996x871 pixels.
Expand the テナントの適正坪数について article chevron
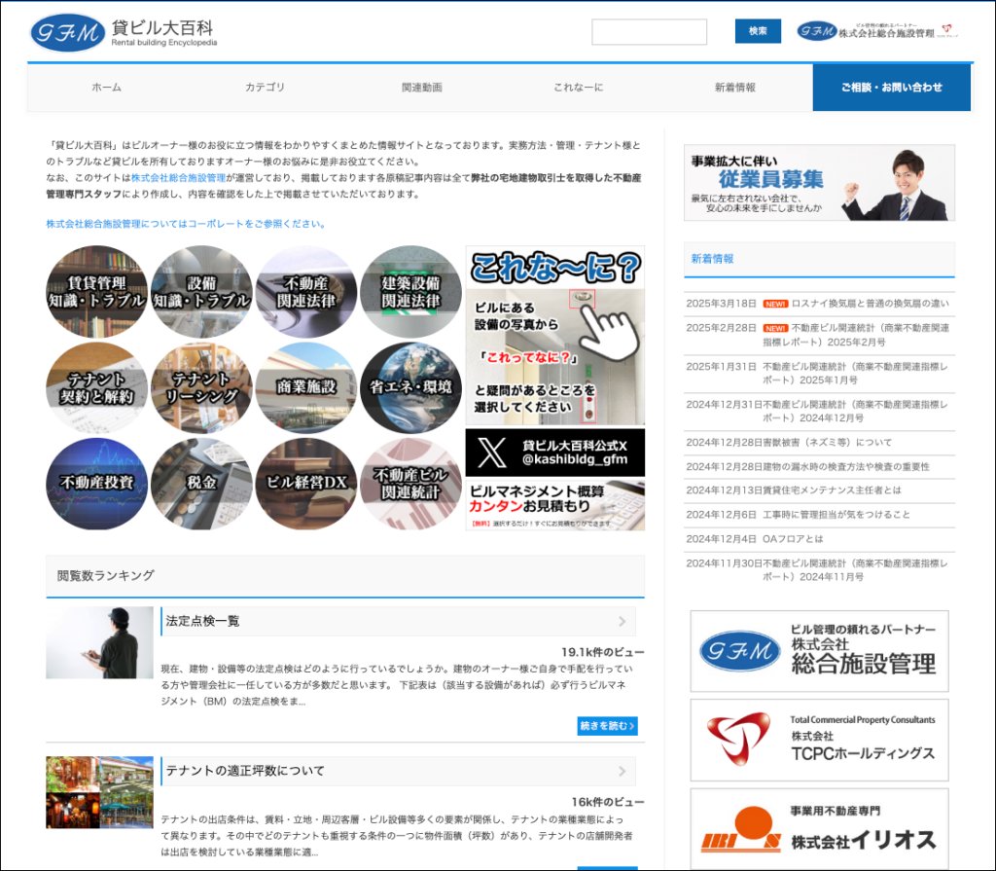click(x=622, y=771)
